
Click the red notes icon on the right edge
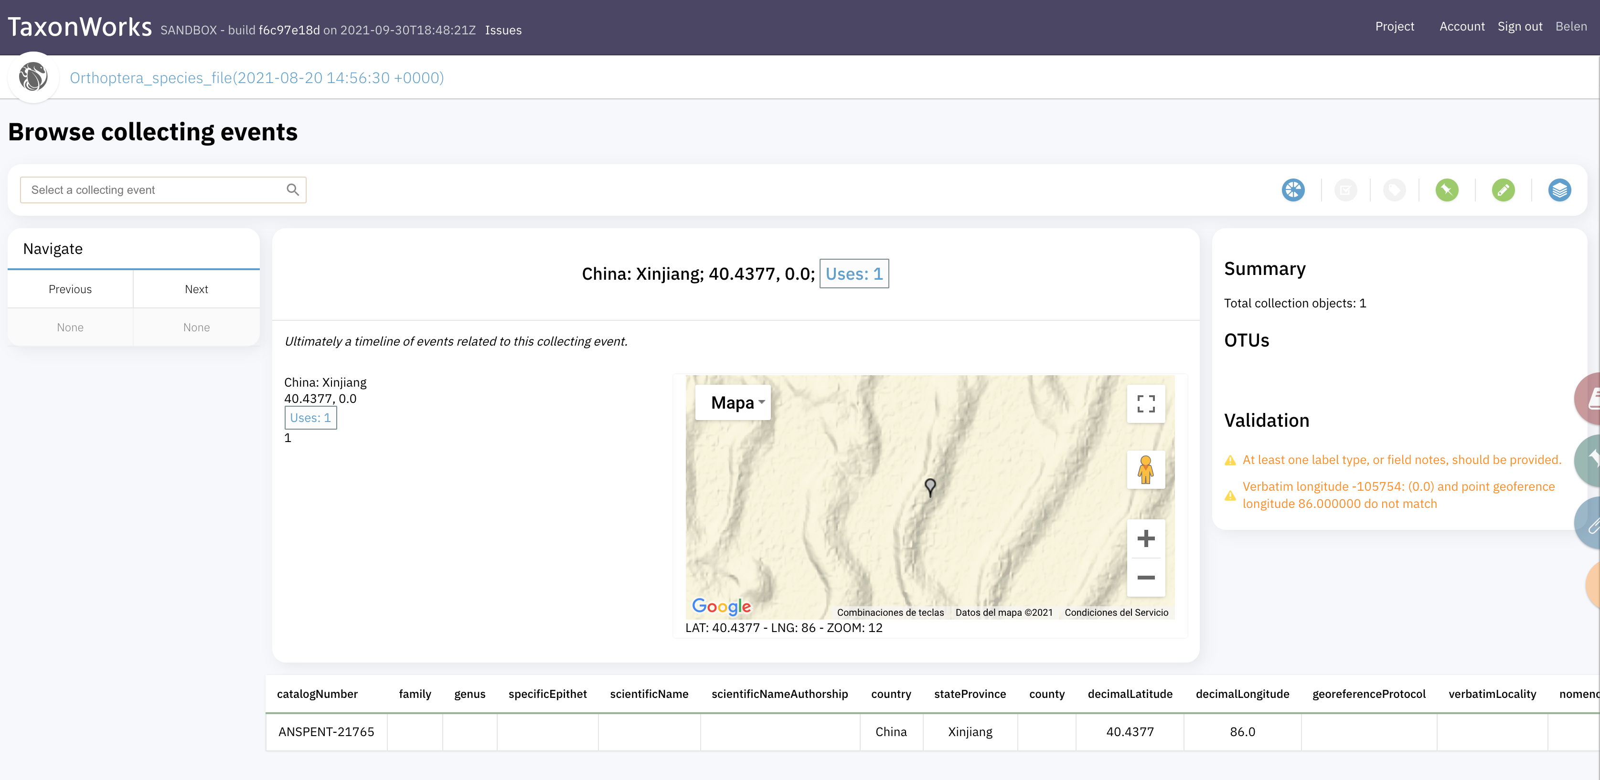coord(1592,398)
